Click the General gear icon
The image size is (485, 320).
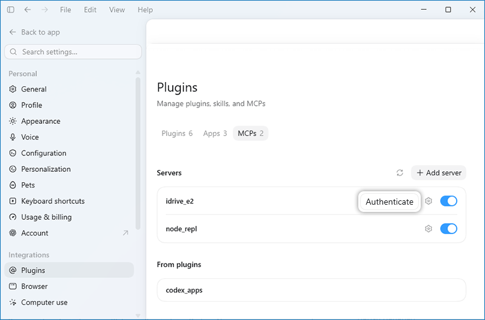pos(13,89)
